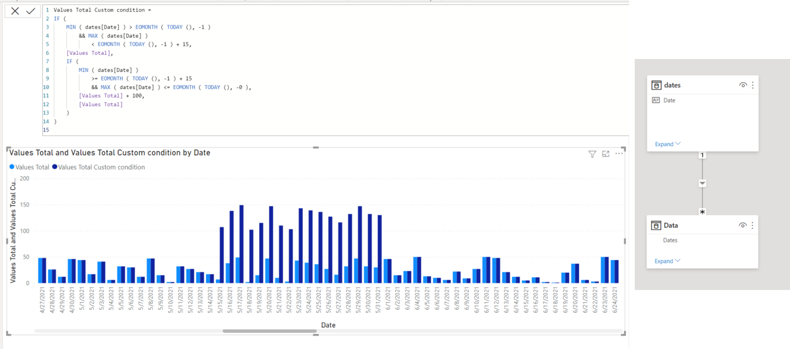This screenshot has height=349, width=790.
Task: Click the many-side asterisk on relationship
Action: pos(702,212)
